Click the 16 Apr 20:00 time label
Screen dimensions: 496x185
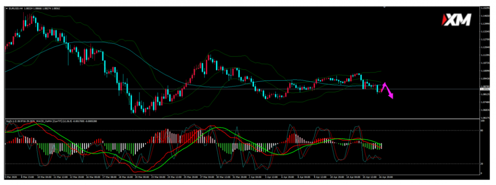coord(386,177)
